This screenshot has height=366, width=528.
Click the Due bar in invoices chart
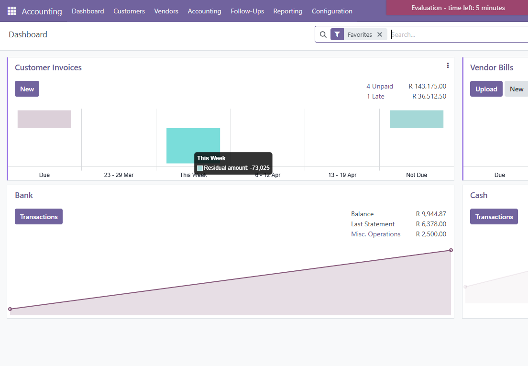[44, 119]
